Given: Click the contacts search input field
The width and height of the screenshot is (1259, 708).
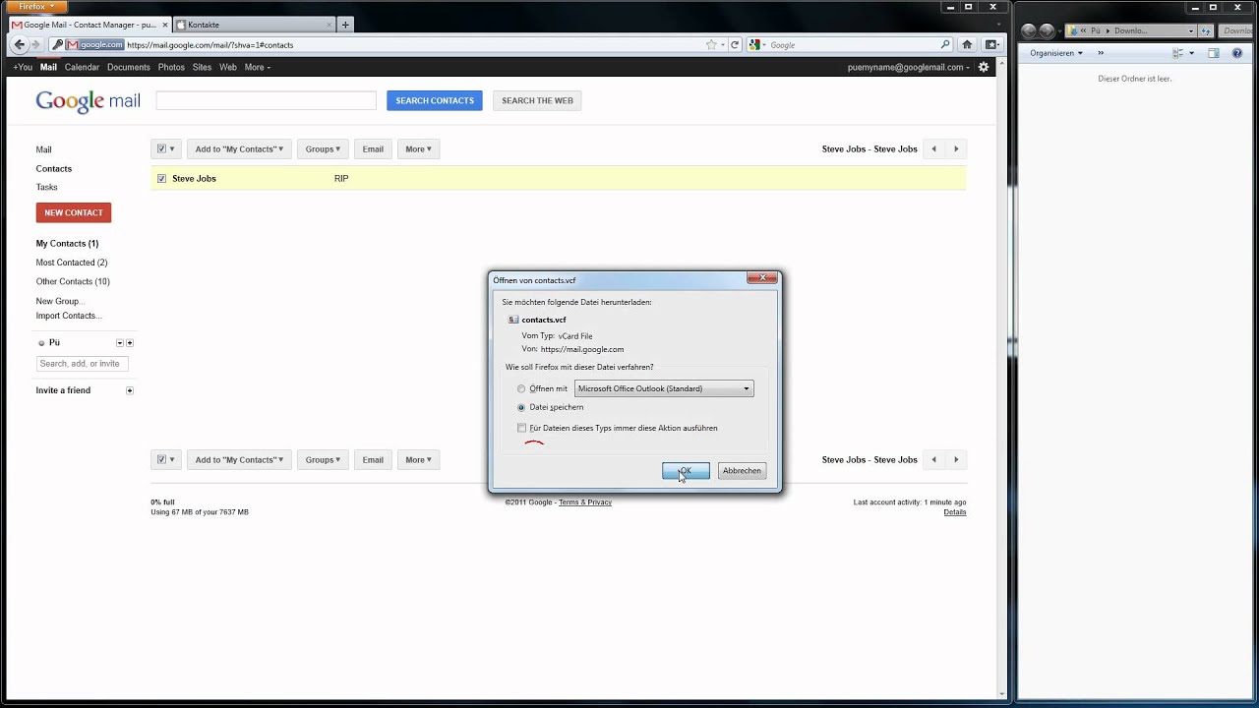Looking at the screenshot, I should 267,100.
